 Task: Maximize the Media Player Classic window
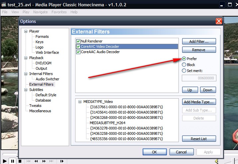tap(230, 5)
